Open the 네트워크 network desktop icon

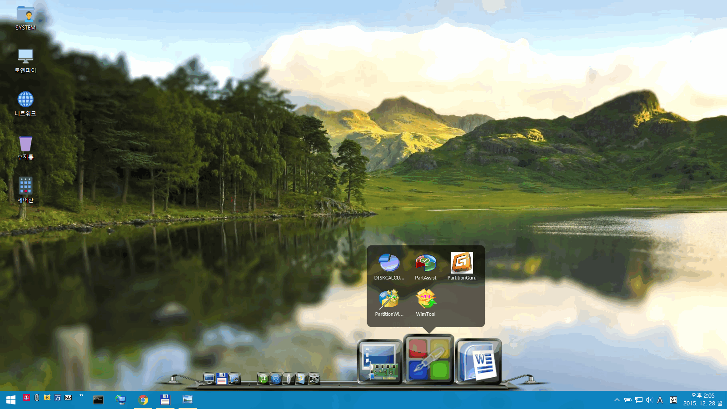pos(25,104)
